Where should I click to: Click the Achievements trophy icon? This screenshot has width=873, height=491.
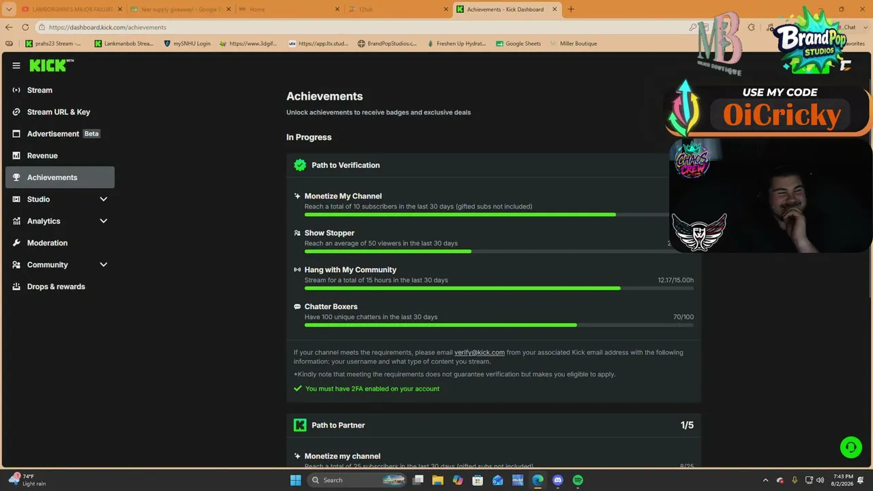click(x=16, y=177)
